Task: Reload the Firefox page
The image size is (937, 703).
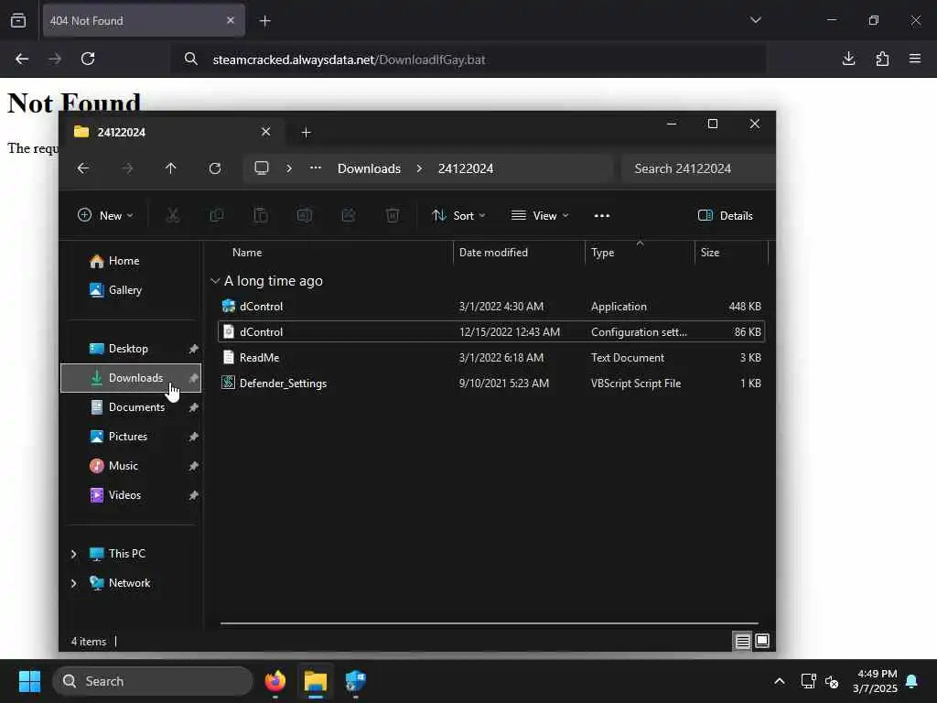Action: click(88, 59)
